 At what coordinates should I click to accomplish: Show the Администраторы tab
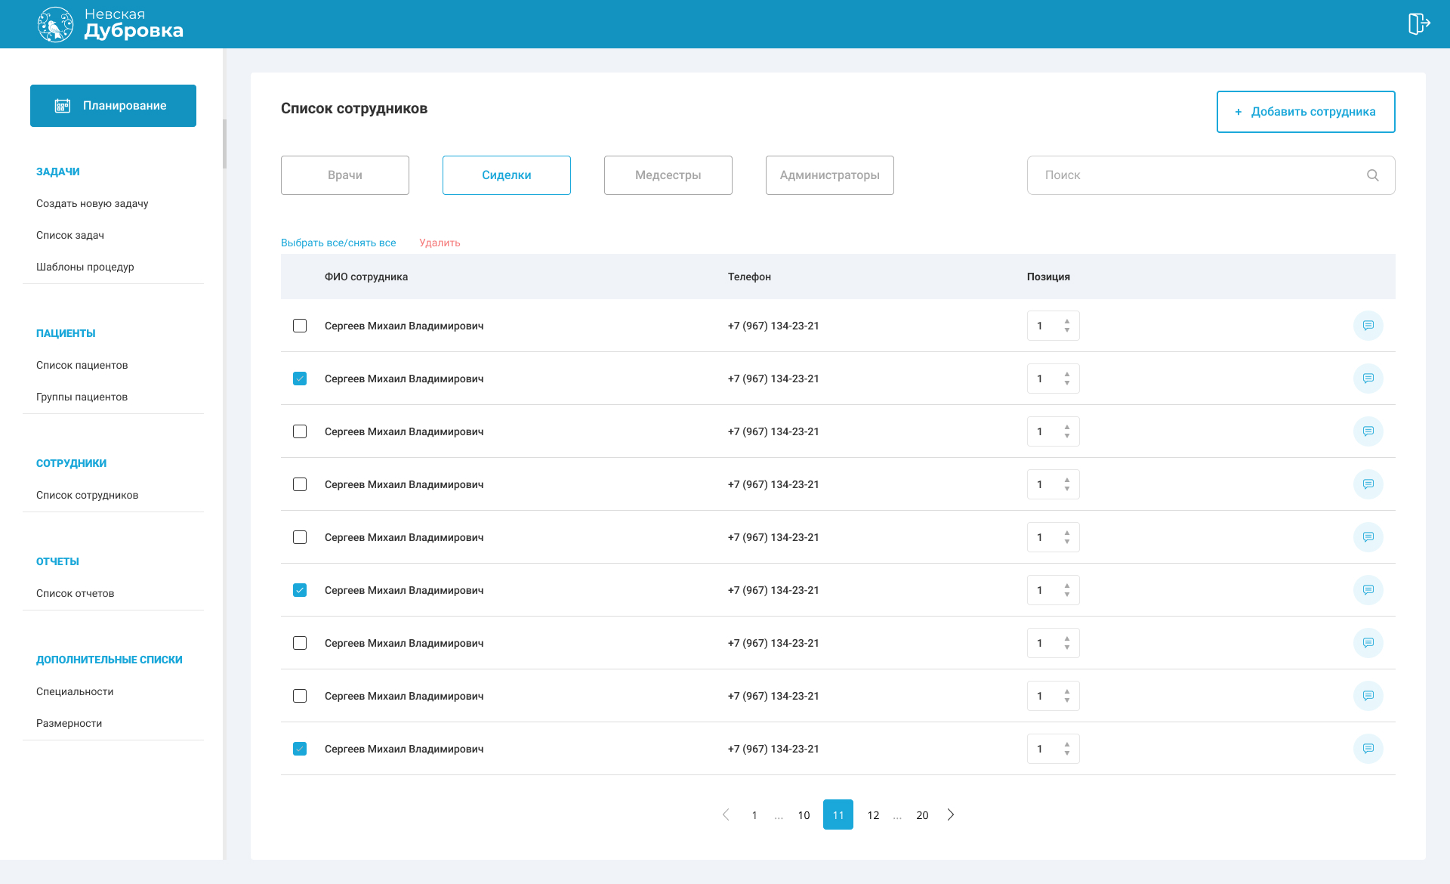point(830,175)
